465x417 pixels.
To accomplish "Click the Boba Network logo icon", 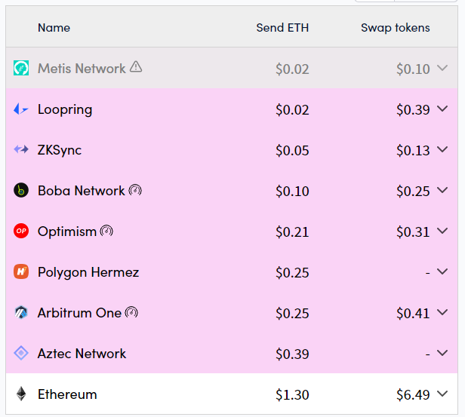I will 21,191.
